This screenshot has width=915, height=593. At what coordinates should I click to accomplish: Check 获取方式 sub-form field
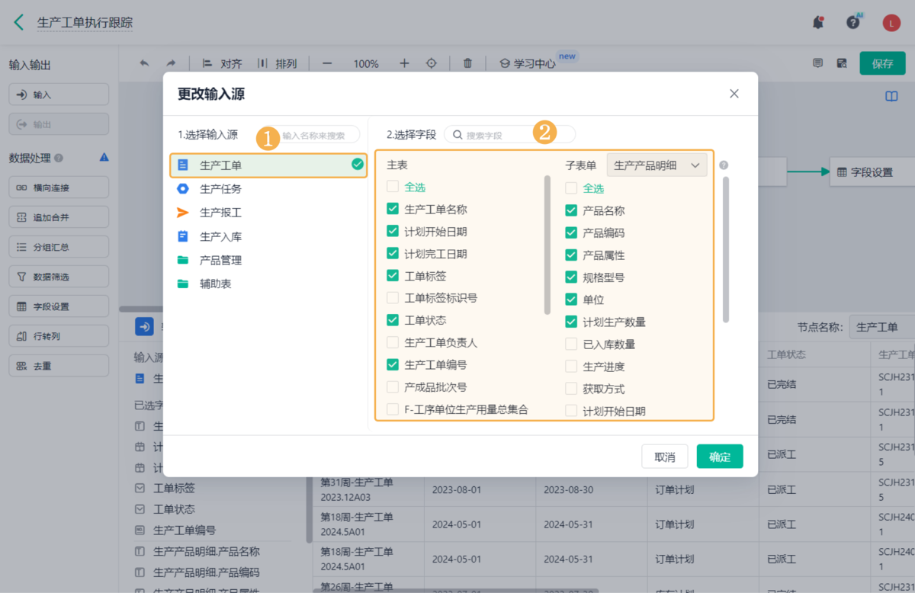pos(571,389)
